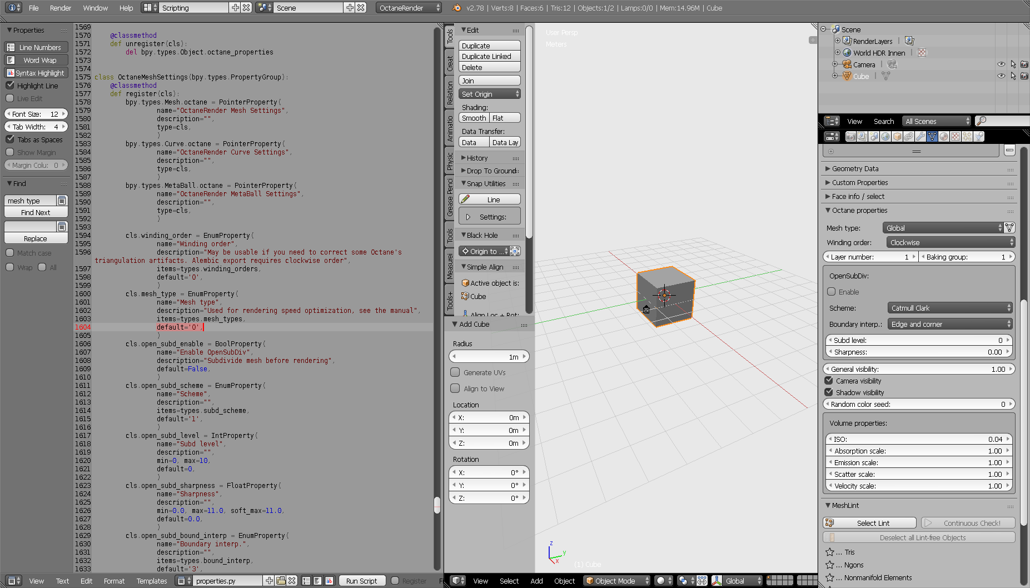Viewport: 1030px width, 588px height.
Task: Open the Window menu in top bar
Action: pyautogui.click(x=96, y=8)
